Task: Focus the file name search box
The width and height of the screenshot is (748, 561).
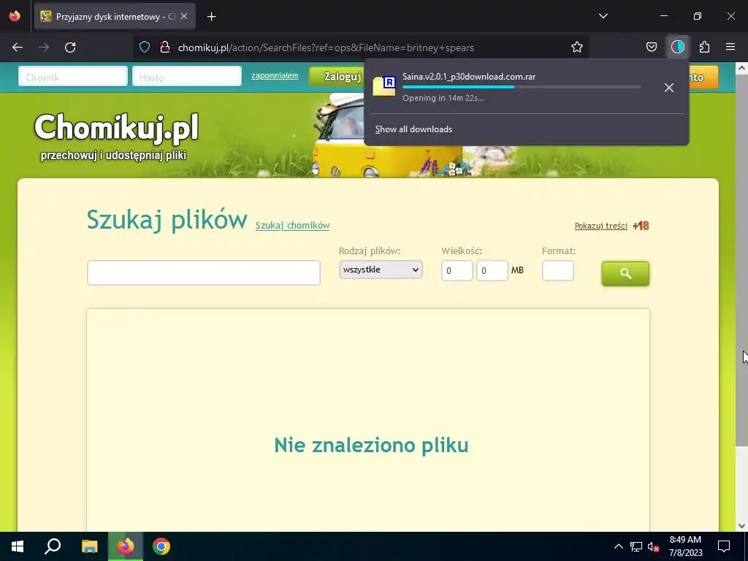Action: point(204,273)
